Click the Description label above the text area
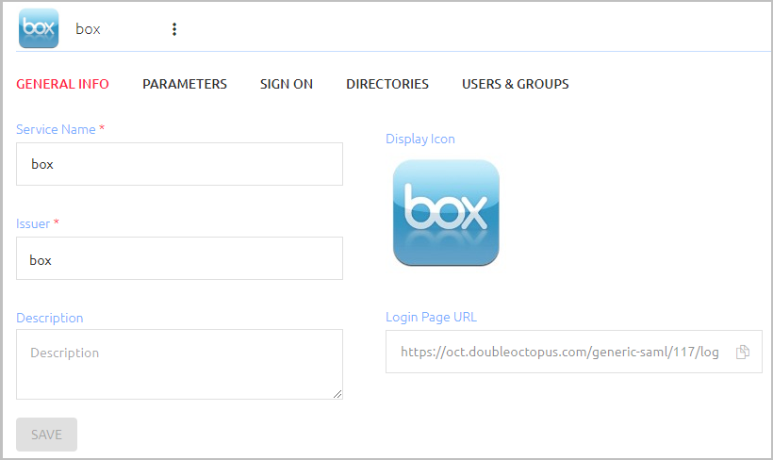The height and width of the screenshot is (460, 773). [x=50, y=318]
